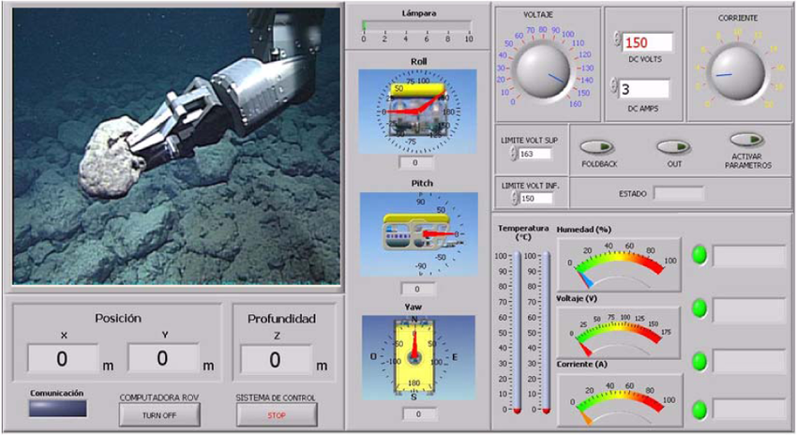Screen dimensions: 797x435
Task: Click the DC VOLTS stepper arrows
Action: coord(617,38)
